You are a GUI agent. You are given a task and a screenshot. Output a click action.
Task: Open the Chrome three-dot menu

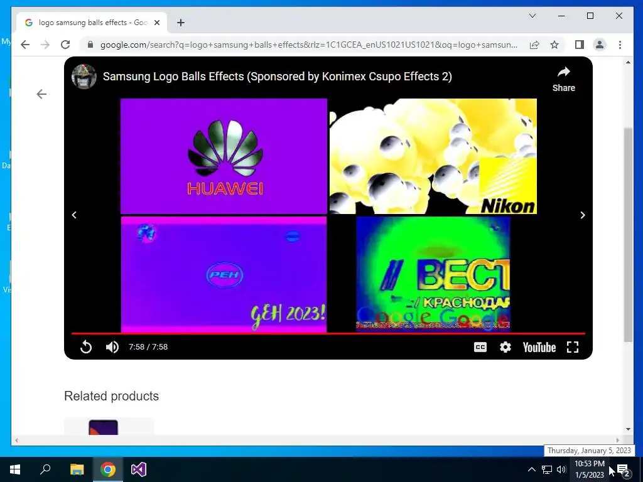point(620,45)
